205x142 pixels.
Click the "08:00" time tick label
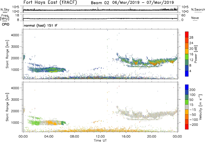tap(75, 137)
